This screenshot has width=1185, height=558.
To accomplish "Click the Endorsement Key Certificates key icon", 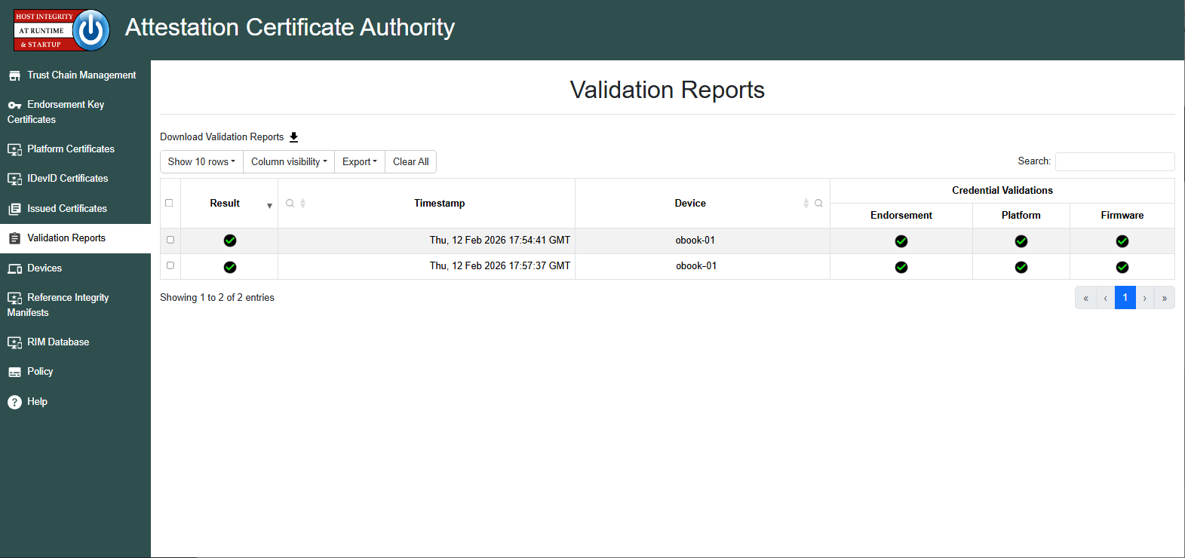I will click(x=14, y=105).
